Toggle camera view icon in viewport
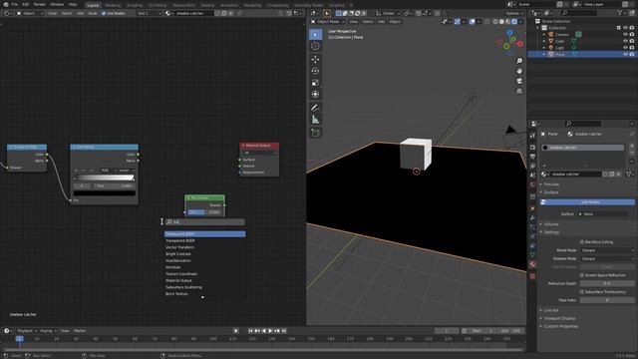 coord(519,81)
